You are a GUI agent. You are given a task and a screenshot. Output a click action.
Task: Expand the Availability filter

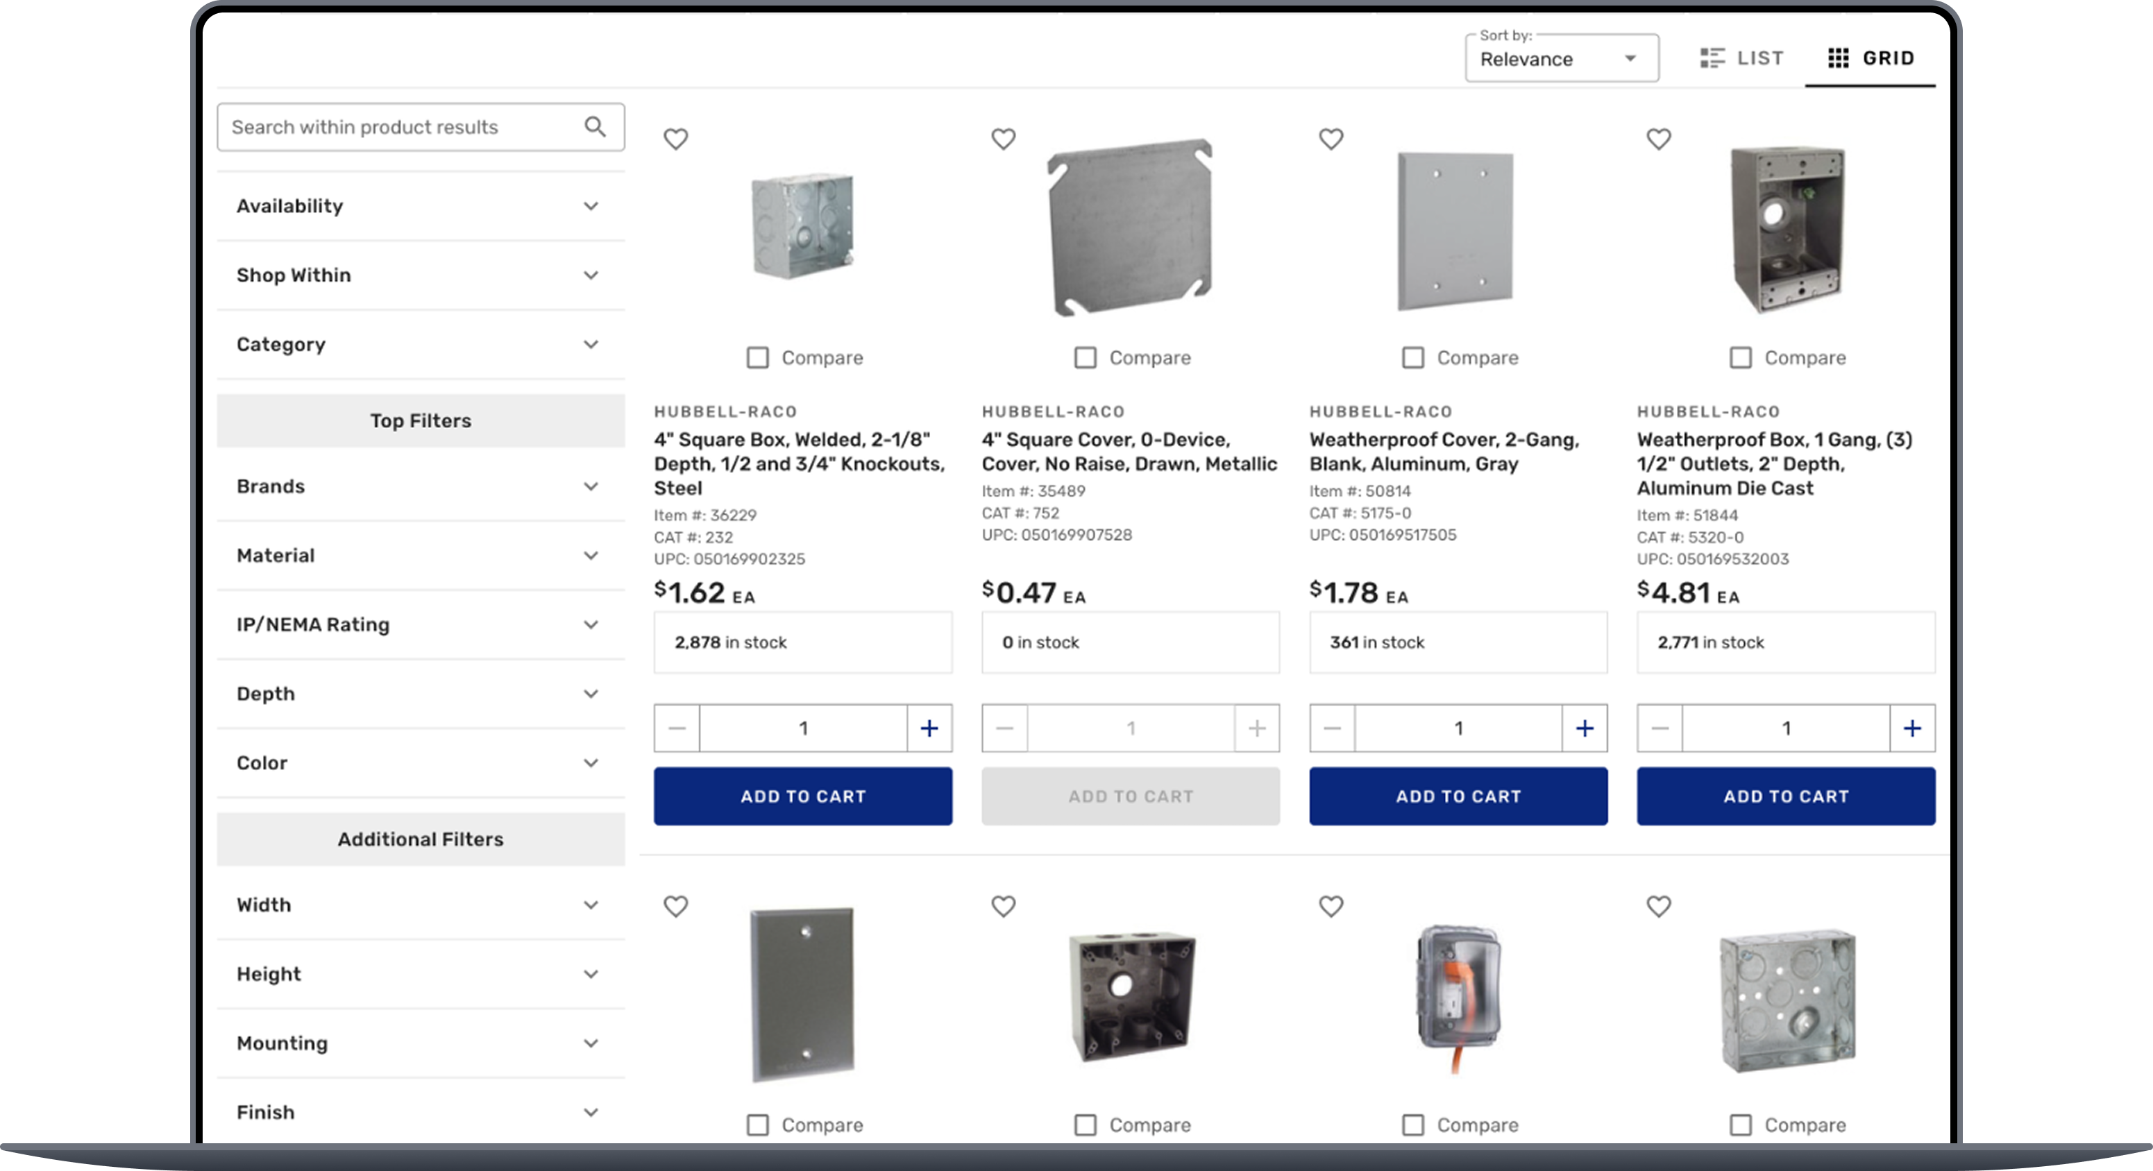pos(421,206)
